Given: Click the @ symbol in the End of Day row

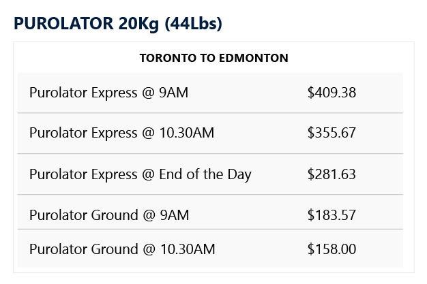Looking at the screenshot, I should pos(148,174).
